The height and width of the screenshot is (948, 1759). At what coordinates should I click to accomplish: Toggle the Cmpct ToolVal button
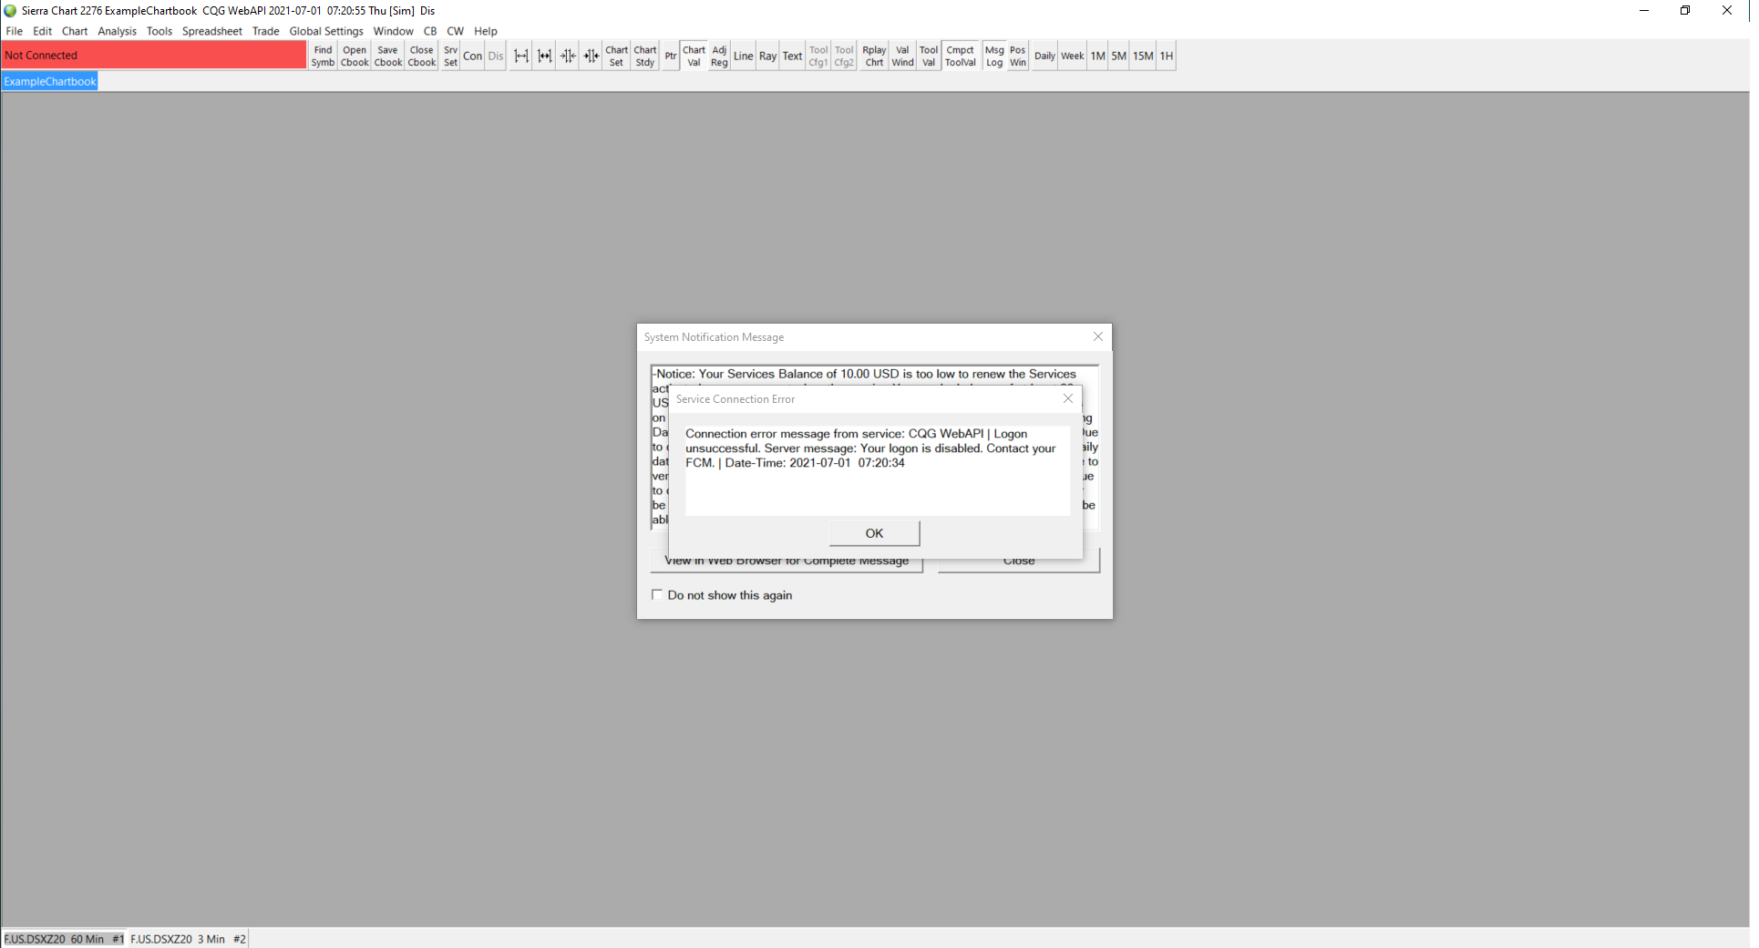coord(961,57)
